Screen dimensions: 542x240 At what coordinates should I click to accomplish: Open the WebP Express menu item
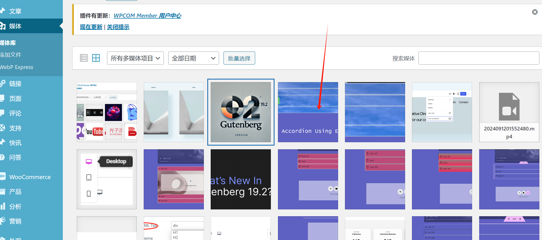coord(16,67)
